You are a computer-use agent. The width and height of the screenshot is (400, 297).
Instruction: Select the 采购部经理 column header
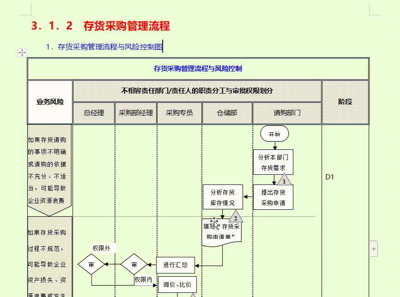[136, 113]
